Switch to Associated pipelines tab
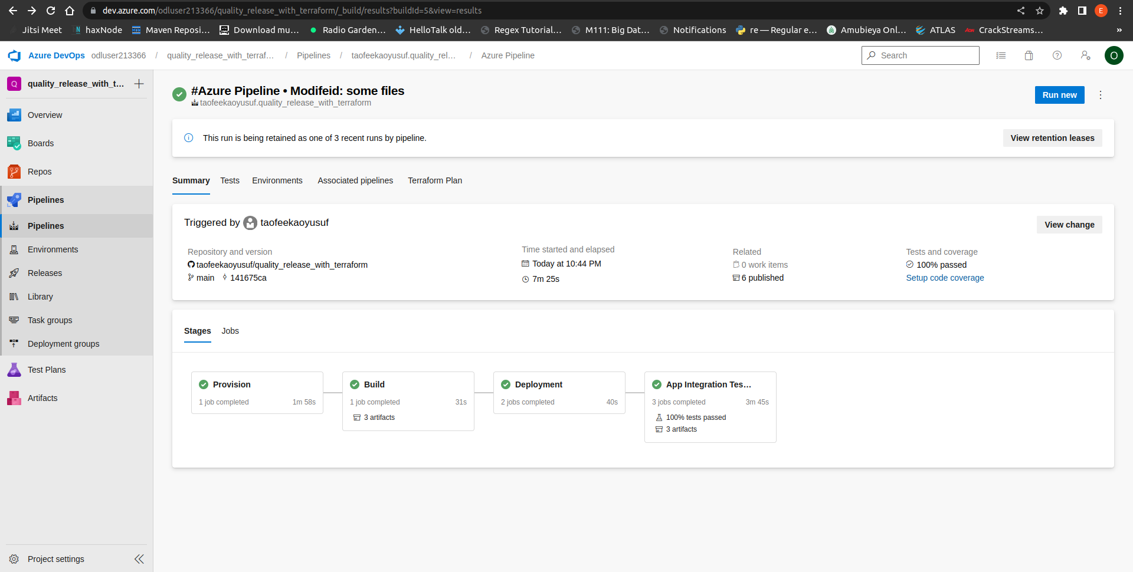Viewport: 1133px width, 572px height. click(x=355, y=180)
